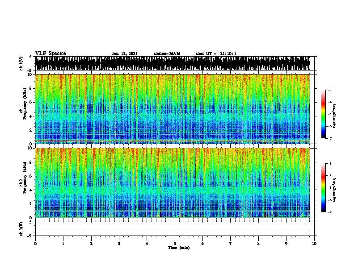
Task: Click the "station=MAM" header label
Action: (x=167, y=54)
